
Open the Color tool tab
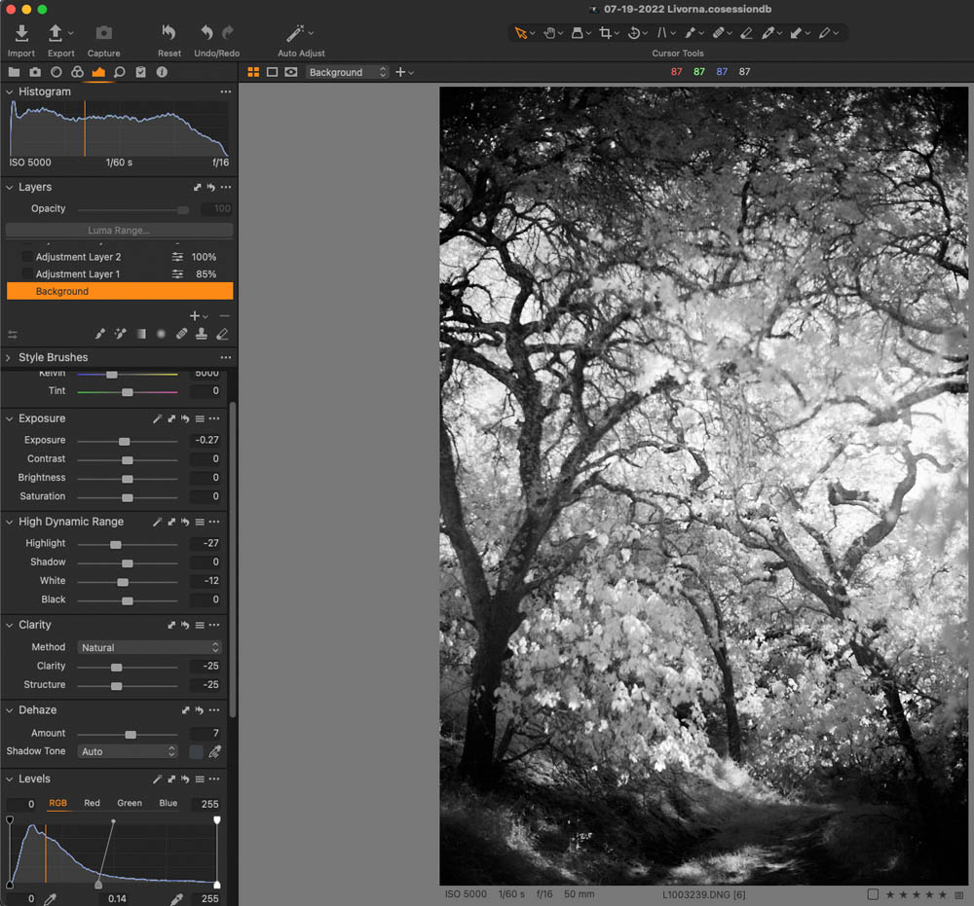pos(77,72)
